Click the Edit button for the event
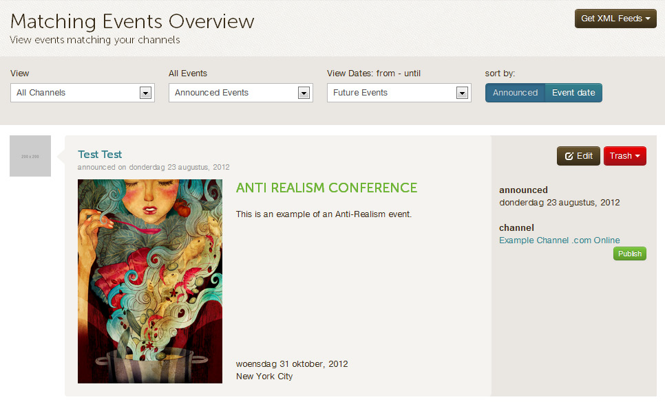665x404 pixels. [578, 156]
